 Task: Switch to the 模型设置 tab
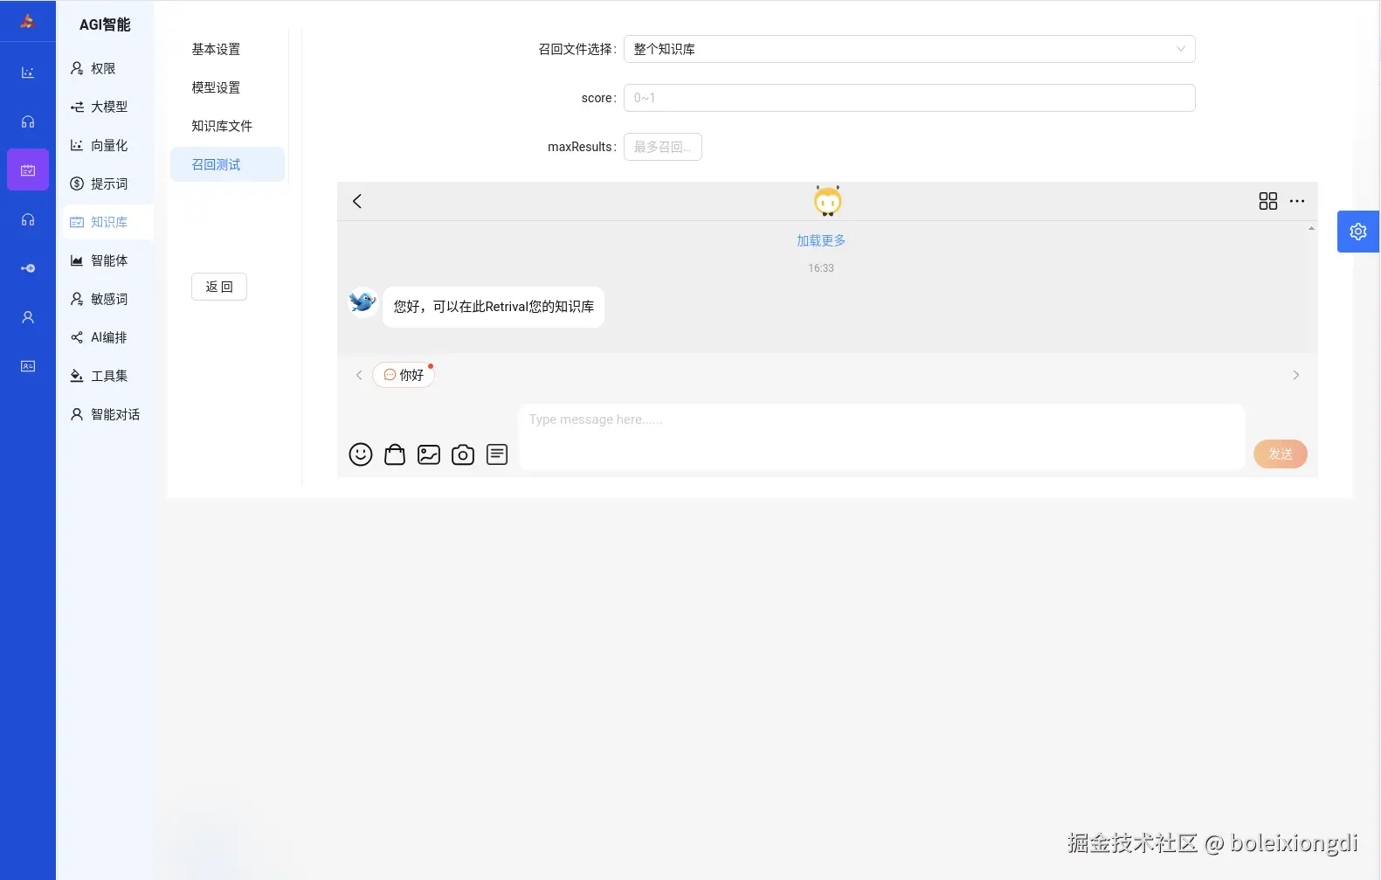(x=227, y=87)
